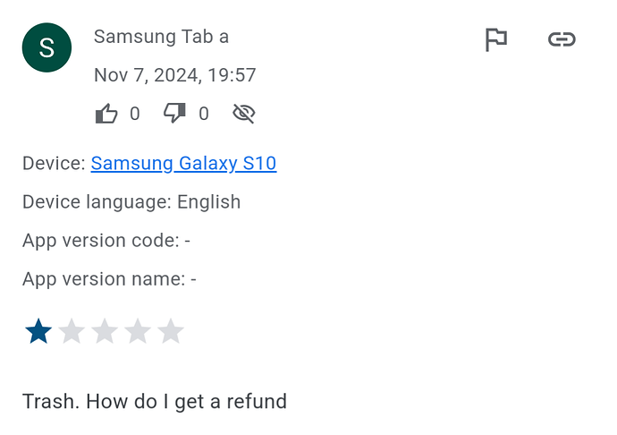
Task: Click the thumbs up count of 0
Action: (x=135, y=114)
